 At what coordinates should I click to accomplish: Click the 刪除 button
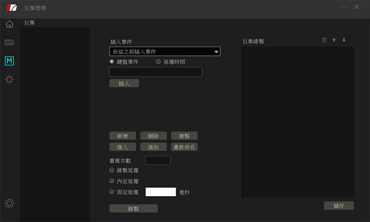(154, 136)
